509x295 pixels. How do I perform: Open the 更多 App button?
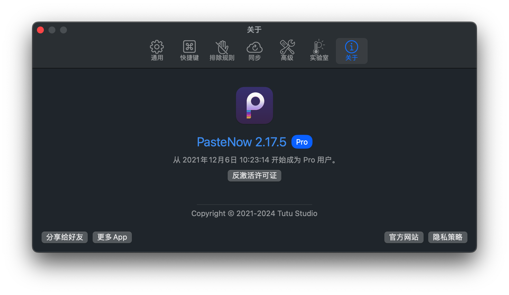(x=112, y=237)
